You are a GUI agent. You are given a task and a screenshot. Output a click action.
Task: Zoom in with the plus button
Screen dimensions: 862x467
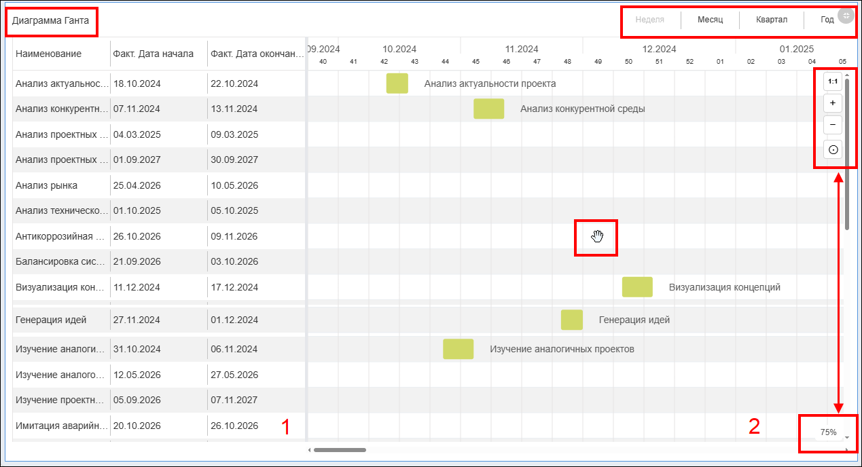833,103
